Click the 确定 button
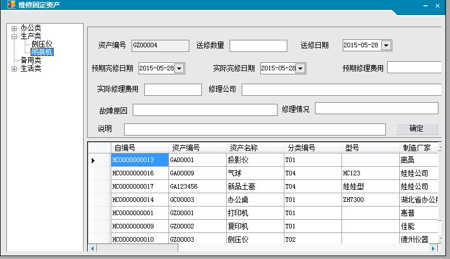This screenshot has width=450, height=259. [x=417, y=129]
